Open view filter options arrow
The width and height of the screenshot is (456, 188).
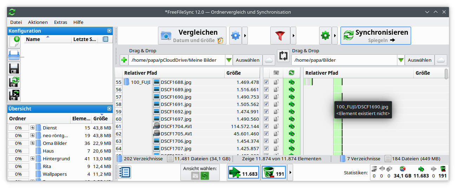290,173
